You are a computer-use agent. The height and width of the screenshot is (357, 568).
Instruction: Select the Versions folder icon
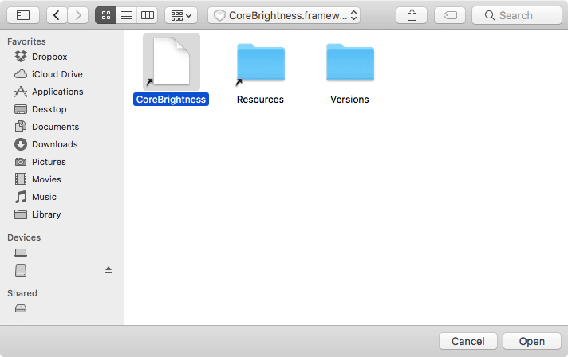coord(350,62)
